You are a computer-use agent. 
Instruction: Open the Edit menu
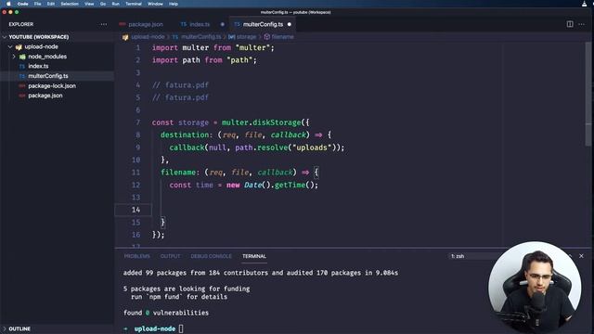pos(51,4)
